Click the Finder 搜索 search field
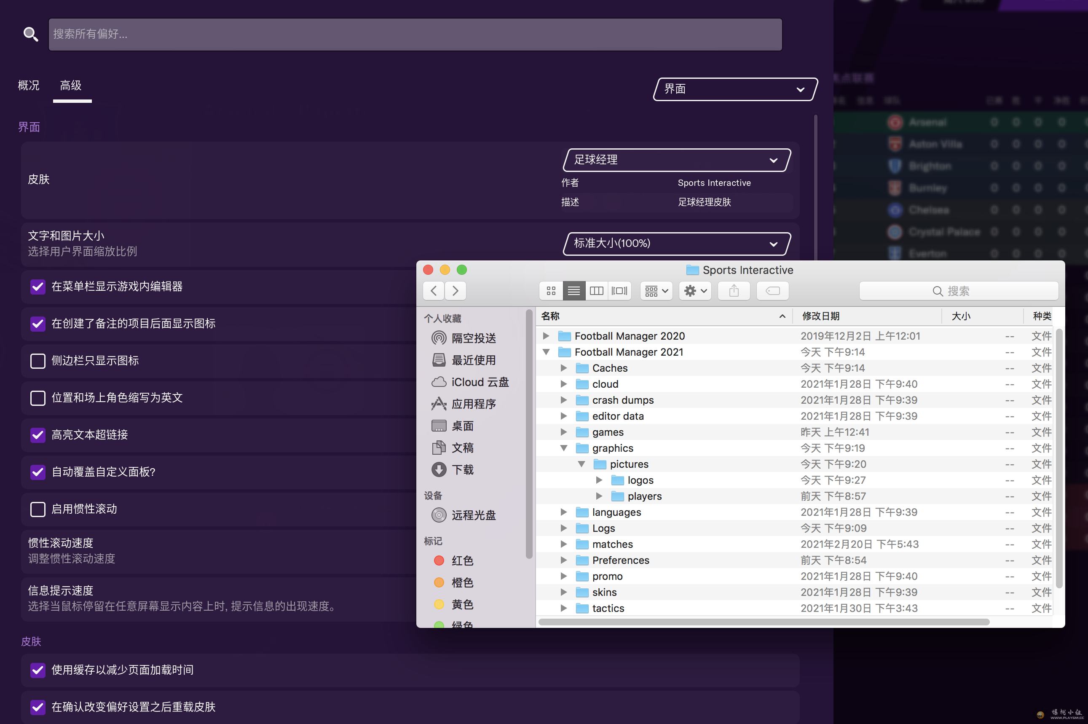The height and width of the screenshot is (724, 1088). tap(958, 291)
